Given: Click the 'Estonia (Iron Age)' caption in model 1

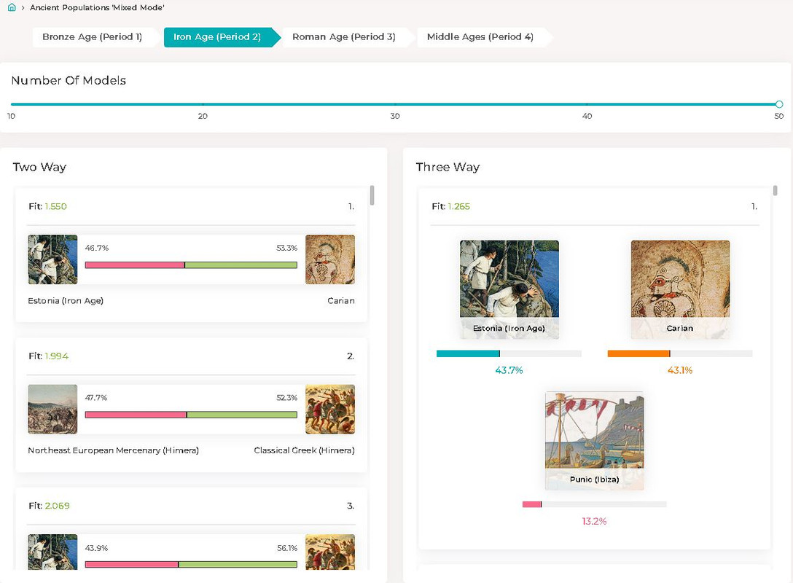Looking at the screenshot, I should pyautogui.click(x=66, y=301).
